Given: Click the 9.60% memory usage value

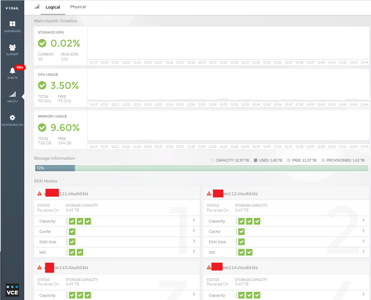Looking at the screenshot, I should pyautogui.click(x=65, y=128).
